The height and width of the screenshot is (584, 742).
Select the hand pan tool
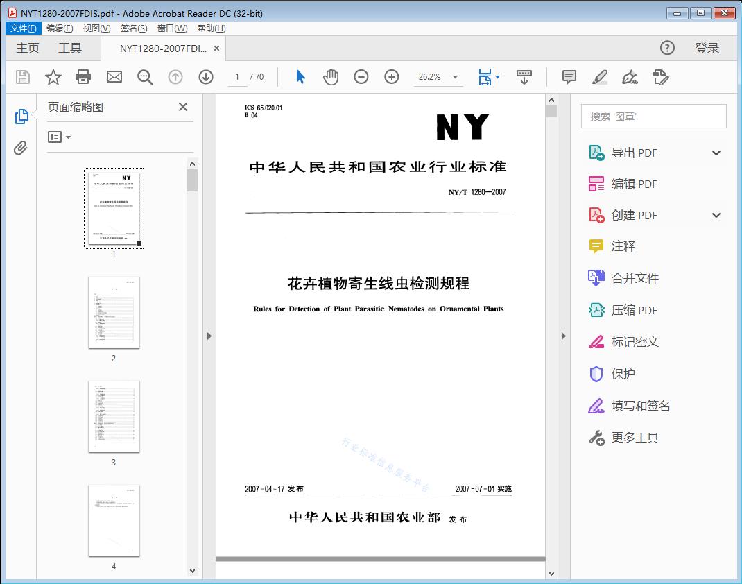pos(331,77)
